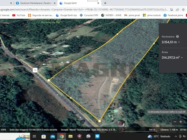Open the Facebook jaime bookmark

tap(173, 15)
